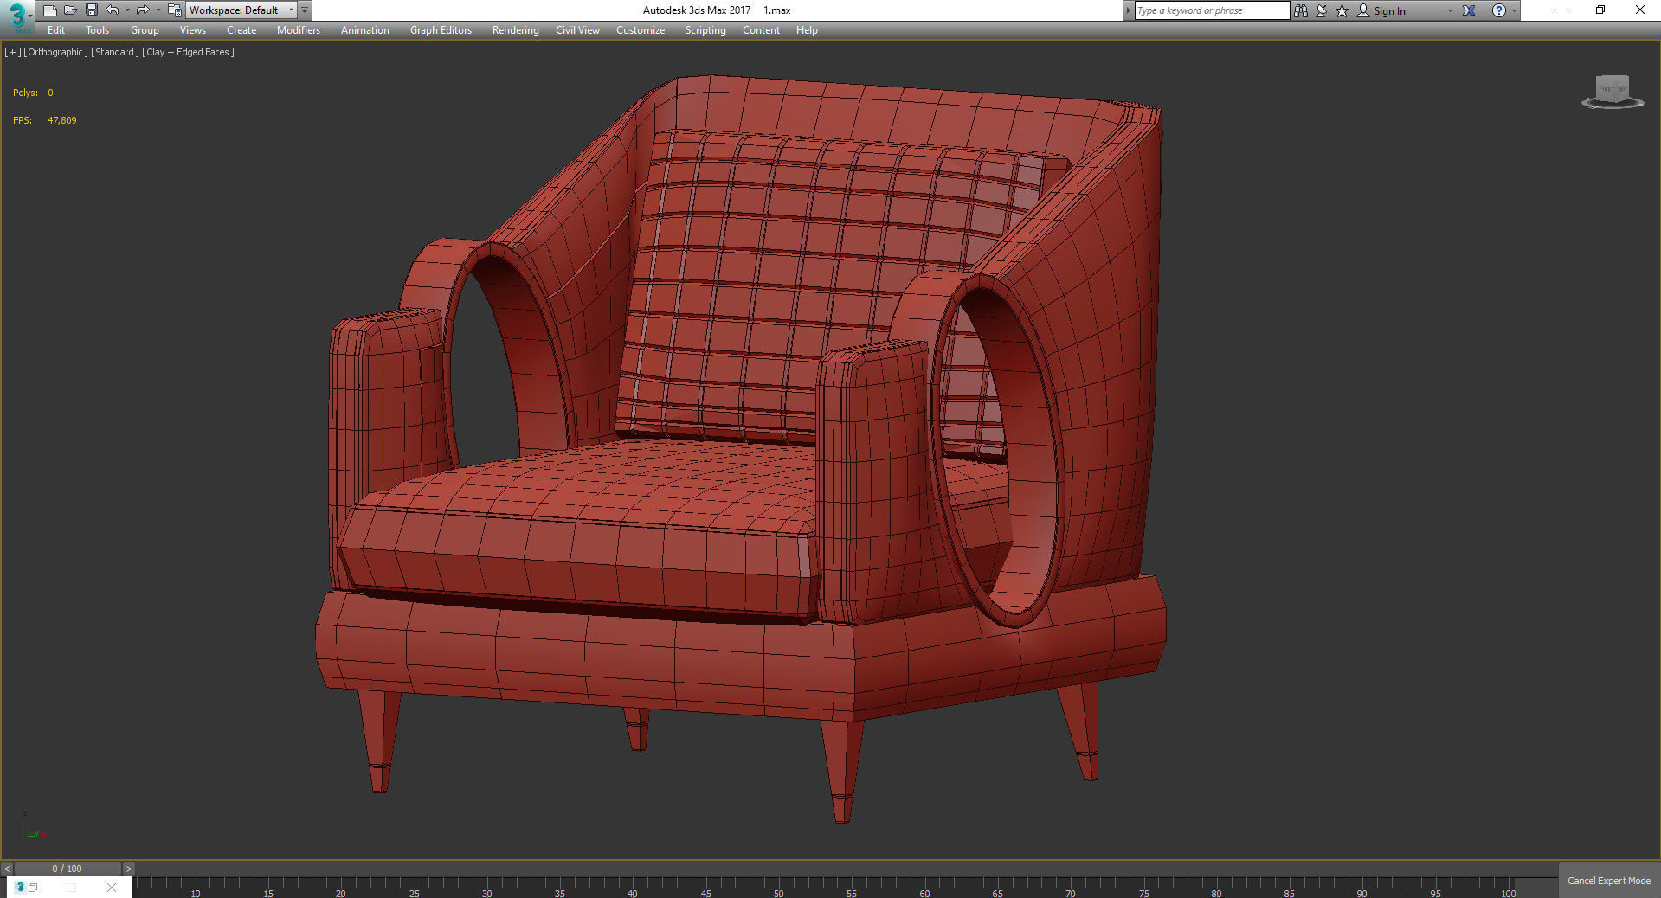
Task: Click the Polys count statistic text
Action: [x=33, y=93]
